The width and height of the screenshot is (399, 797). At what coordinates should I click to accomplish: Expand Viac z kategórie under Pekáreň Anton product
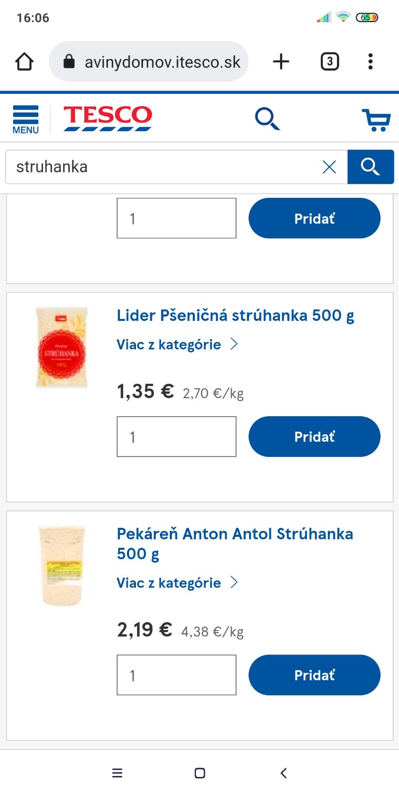(177, 583)
